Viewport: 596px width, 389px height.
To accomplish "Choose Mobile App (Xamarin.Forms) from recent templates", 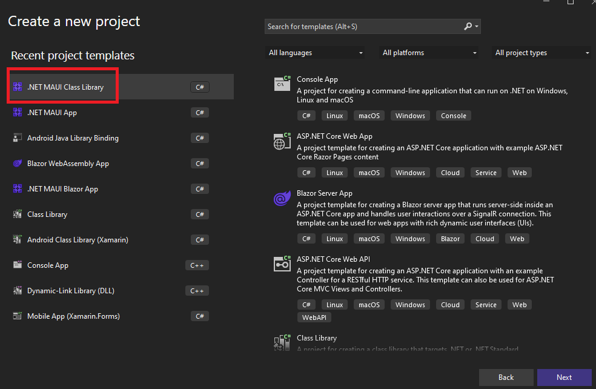I will (73, 316).
